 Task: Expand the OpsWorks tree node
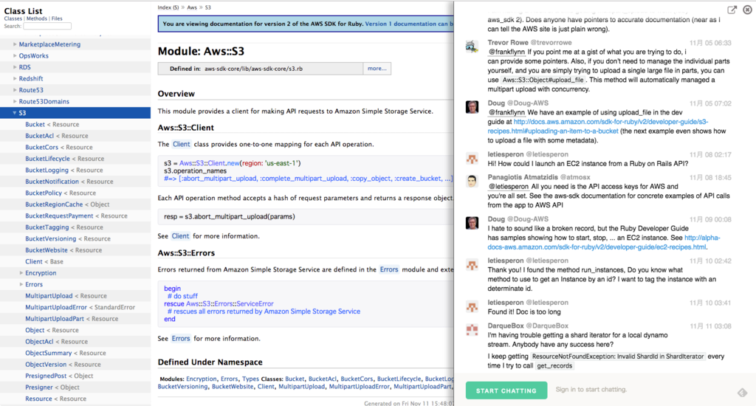tap(15, 55)
